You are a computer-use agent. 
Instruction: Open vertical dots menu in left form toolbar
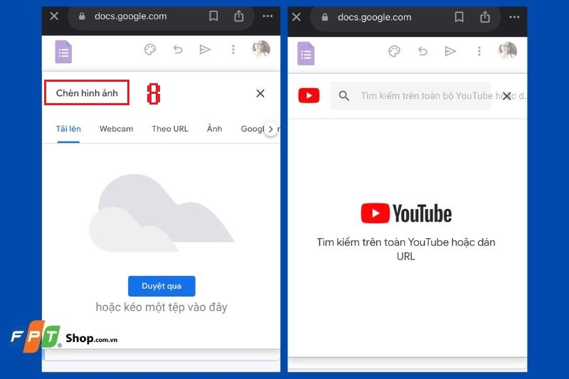coord(233,49)
